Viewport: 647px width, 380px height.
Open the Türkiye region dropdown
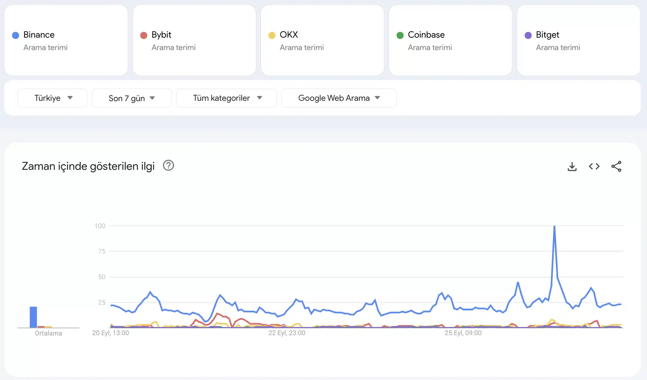pos(52,98)
